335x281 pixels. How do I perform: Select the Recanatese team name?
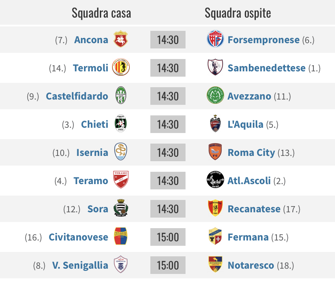[254, 209]
